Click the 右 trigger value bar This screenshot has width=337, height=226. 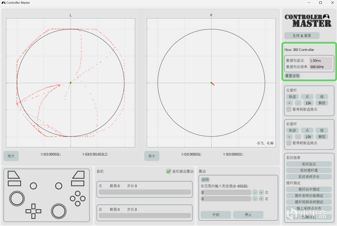tap(145, 215)
